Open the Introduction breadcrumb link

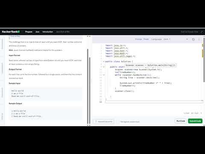pos(48,32)
